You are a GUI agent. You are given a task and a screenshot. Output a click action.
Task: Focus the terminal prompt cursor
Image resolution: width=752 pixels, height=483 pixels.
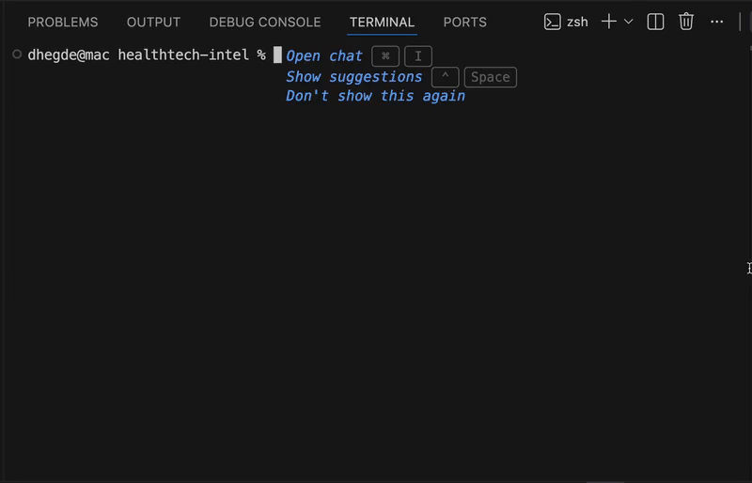coord(277,55)
